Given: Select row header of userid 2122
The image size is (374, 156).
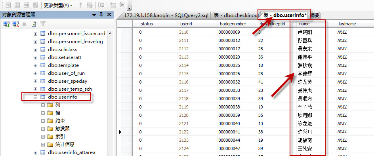Looking at the screenshot, I should pyautogui.click(x=124, y=132).
